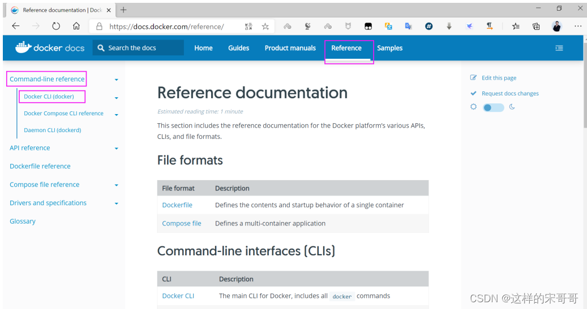The width and height of the screenshot is (587, 309).
Task: Open Drivers and specifications link
Action: [48, 202]
